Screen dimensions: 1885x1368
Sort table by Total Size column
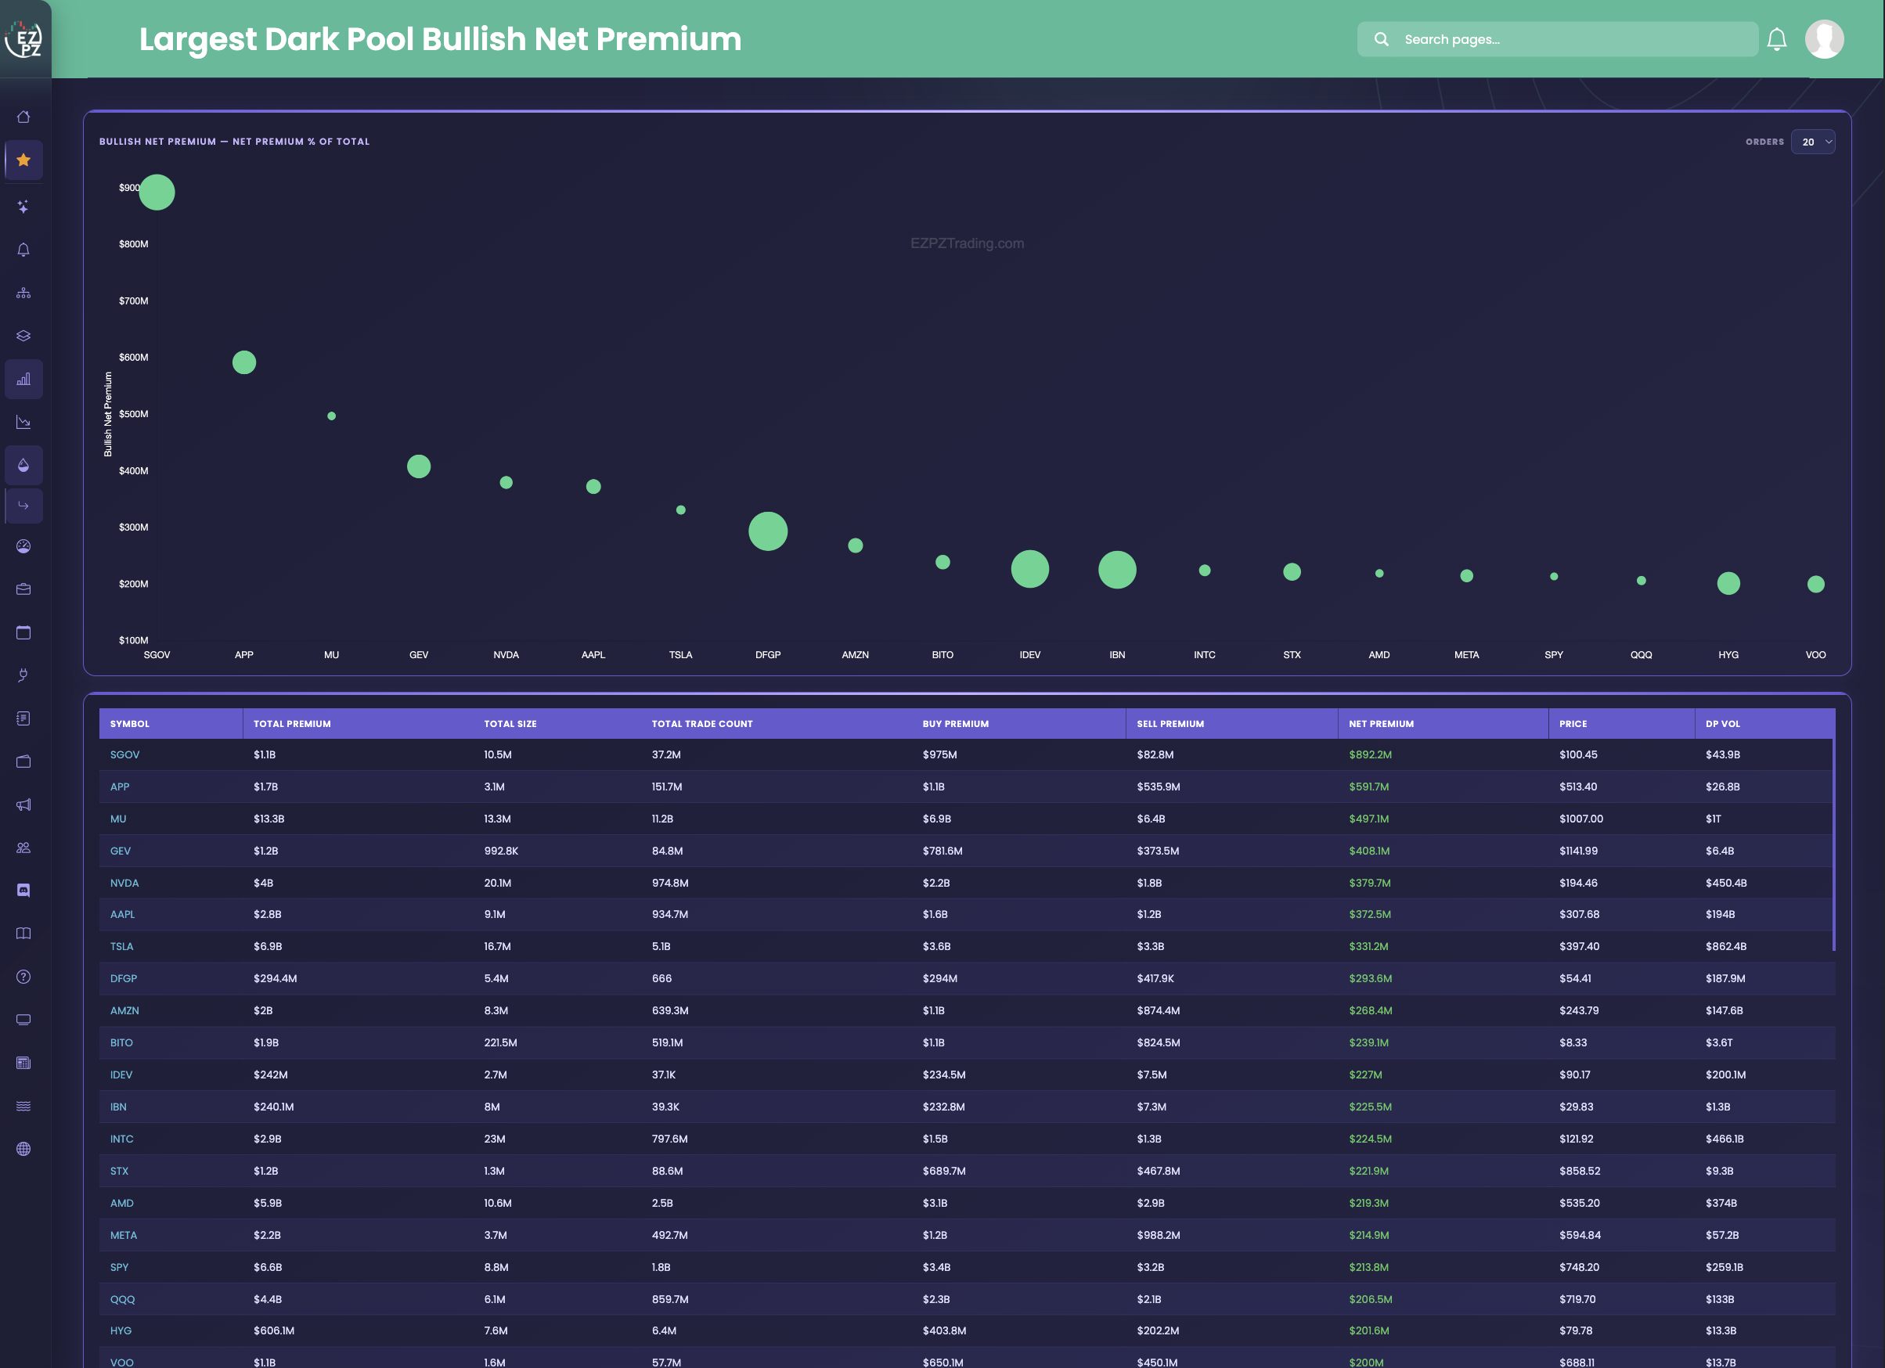click(510, 724)
